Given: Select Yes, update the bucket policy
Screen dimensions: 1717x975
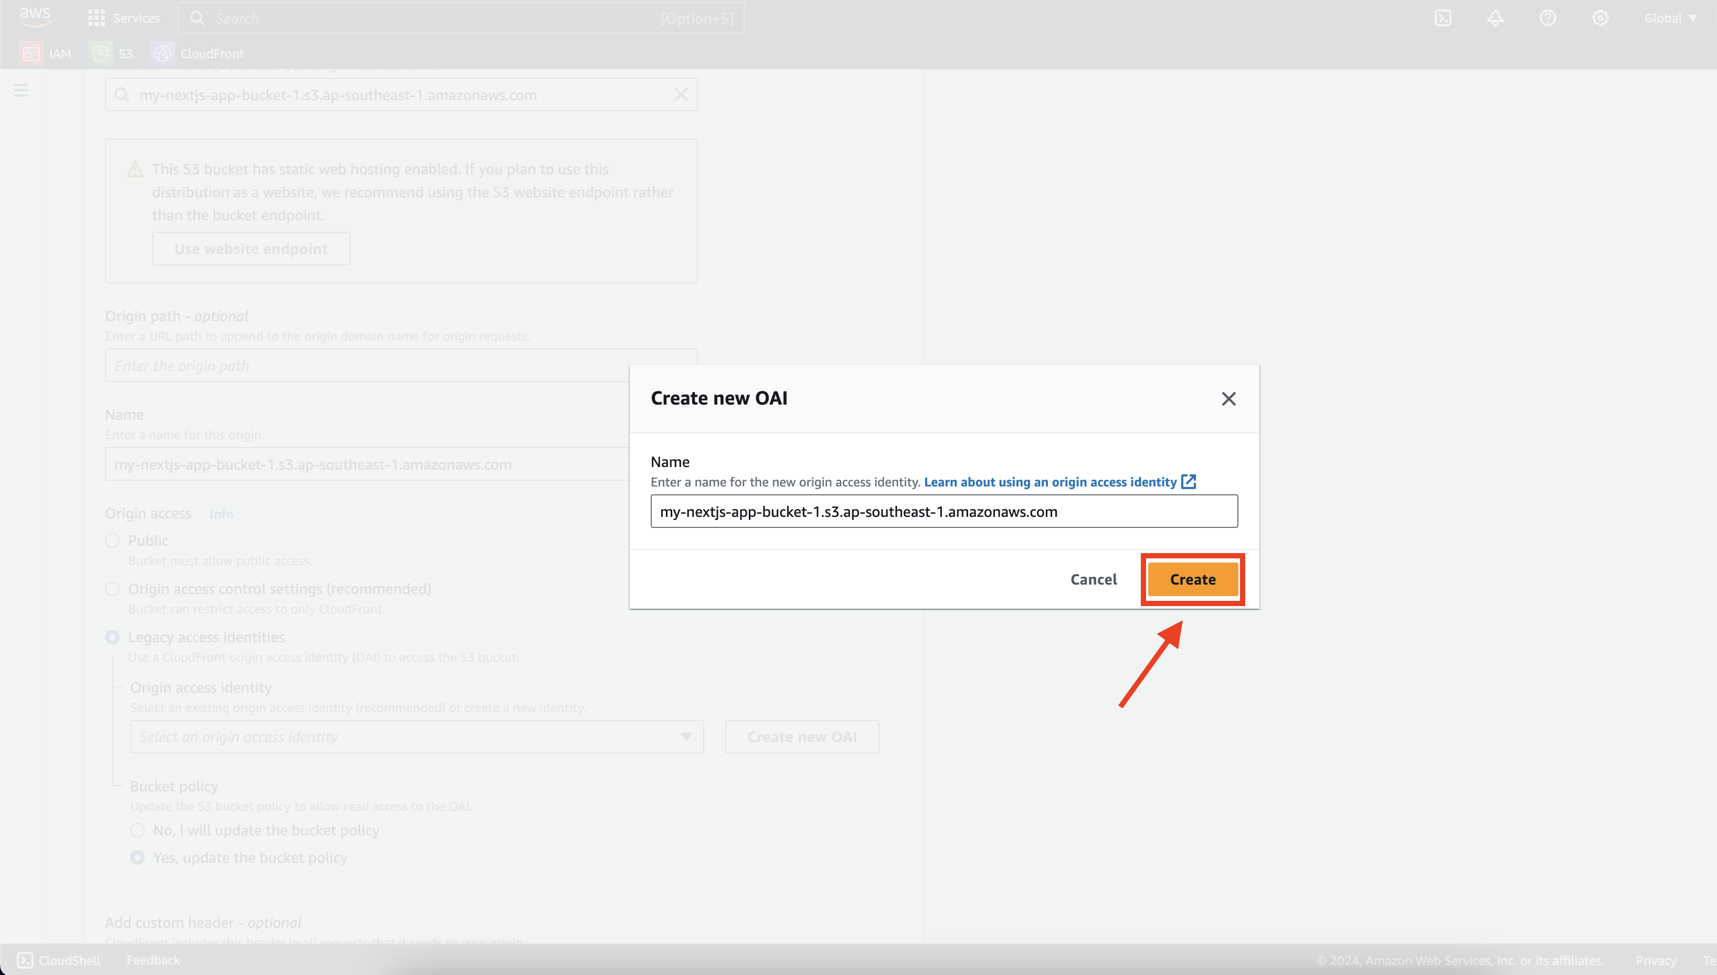Looking at the screenshot, I should (137, 858).
